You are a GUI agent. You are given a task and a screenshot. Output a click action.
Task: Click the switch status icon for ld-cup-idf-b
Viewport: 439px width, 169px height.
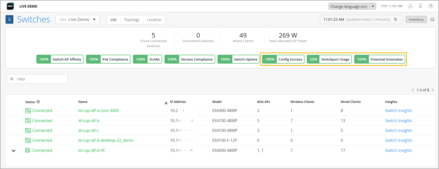tap(28, 121)
